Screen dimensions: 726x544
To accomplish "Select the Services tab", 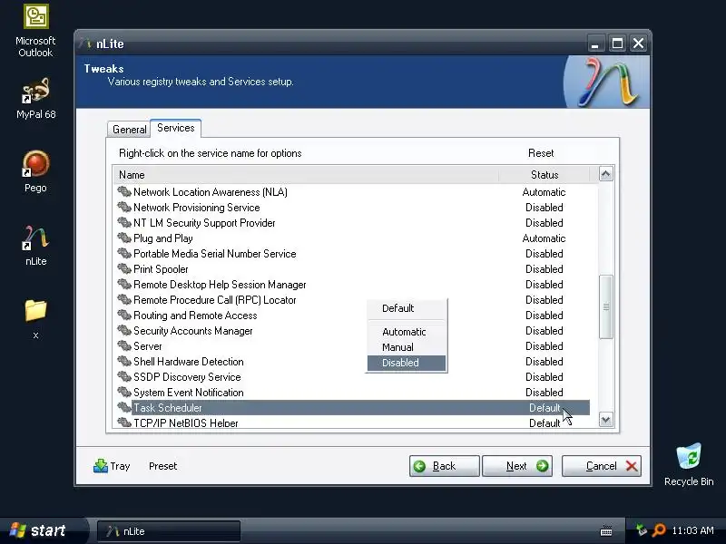I will (175, 128).
